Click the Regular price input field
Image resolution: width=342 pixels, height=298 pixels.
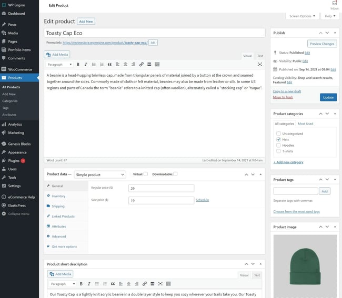(161, 188)
